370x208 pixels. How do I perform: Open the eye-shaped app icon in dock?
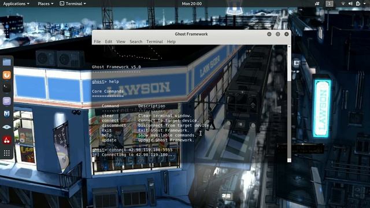[x=6, y=127]
